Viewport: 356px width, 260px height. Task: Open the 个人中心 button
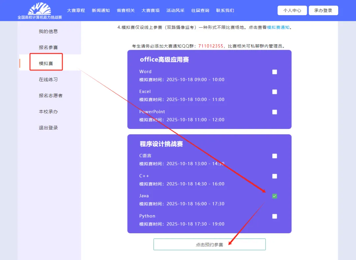292,11
